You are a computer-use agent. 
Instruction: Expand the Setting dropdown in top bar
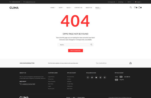coord(121,2)
